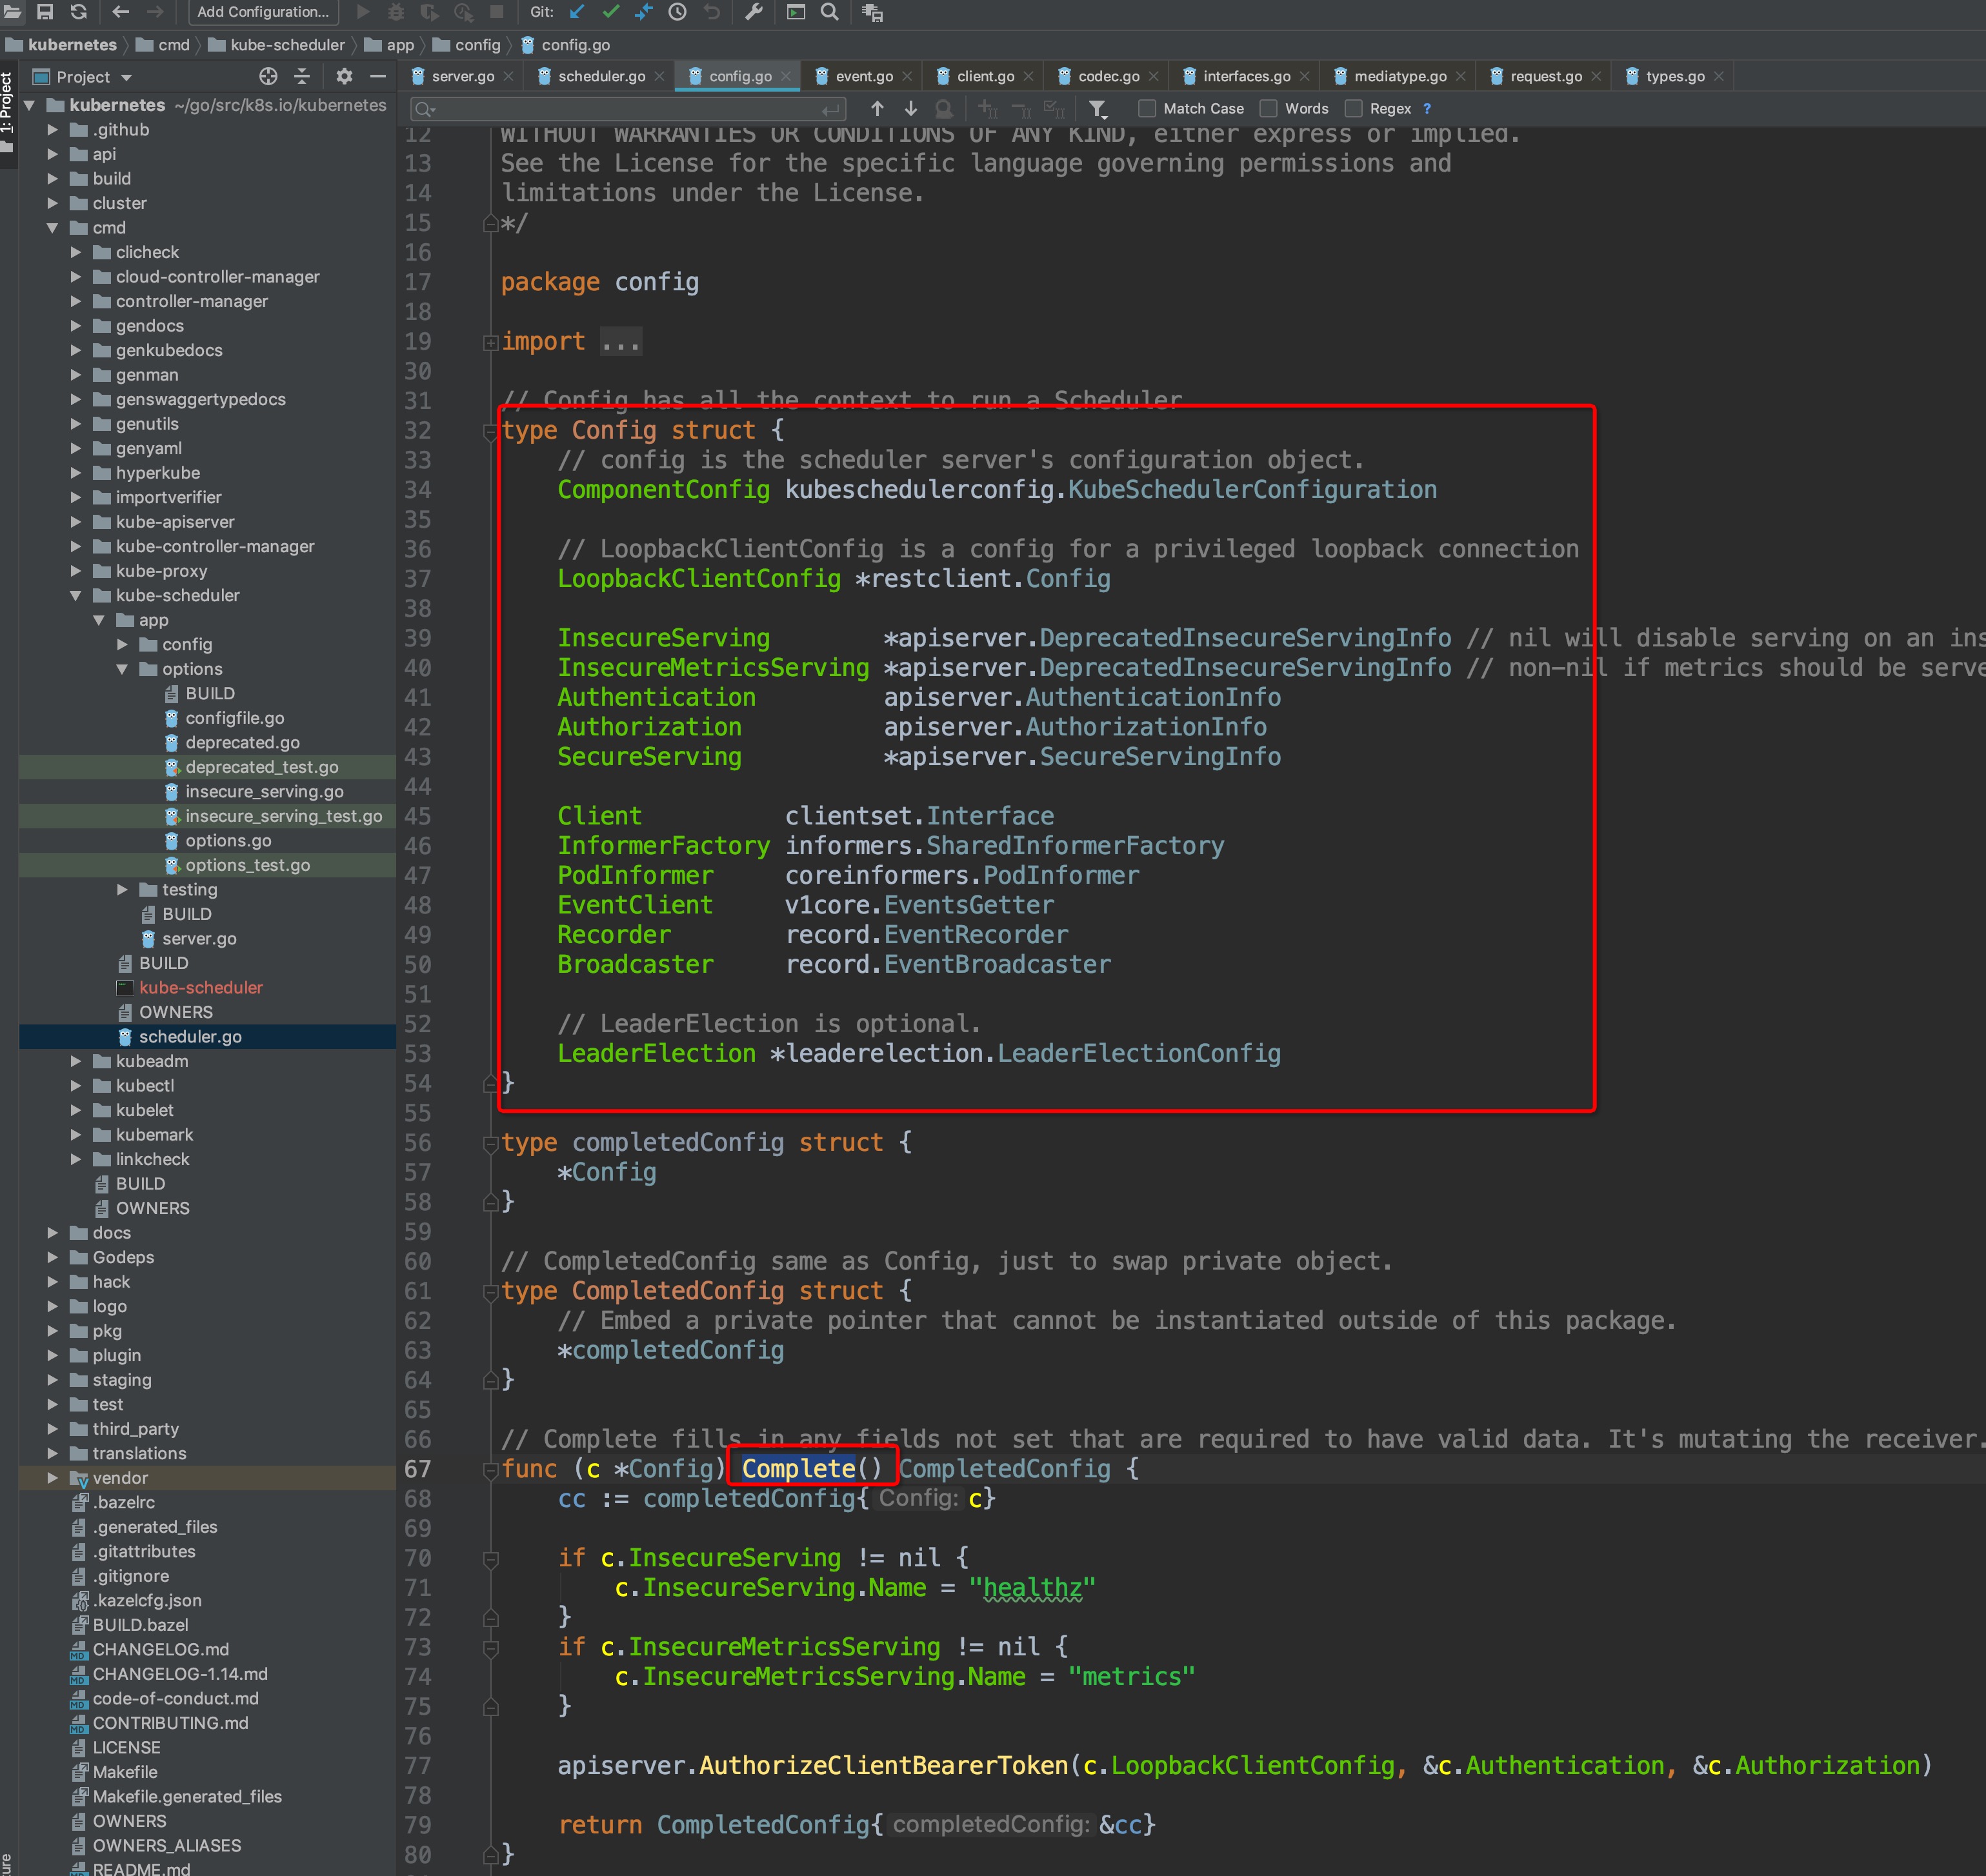Click the Git update project arrow icon
The height and width of the screenshot is (1876, 1986).
(577, 12)
